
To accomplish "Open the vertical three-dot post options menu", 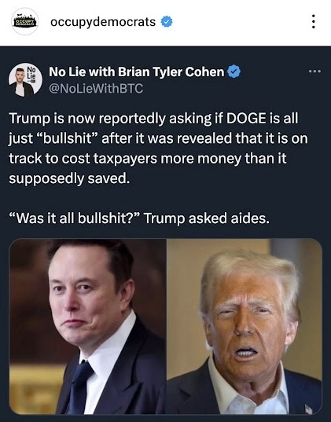I will click(x=313, y=22).
